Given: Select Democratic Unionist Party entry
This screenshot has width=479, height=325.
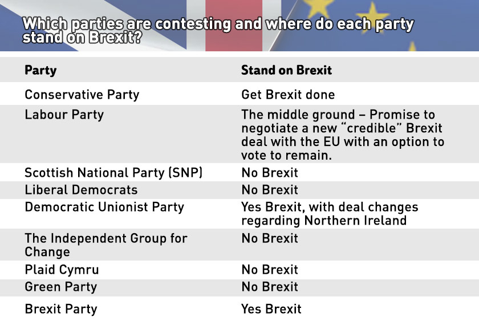Looking at the screenshot, I should click(x=104, y=207).
